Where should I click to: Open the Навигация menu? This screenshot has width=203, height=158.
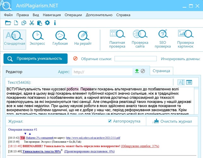(52, 15)
